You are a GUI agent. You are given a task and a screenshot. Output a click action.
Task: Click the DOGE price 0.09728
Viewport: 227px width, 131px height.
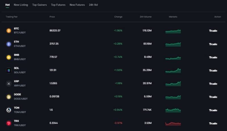54,96
